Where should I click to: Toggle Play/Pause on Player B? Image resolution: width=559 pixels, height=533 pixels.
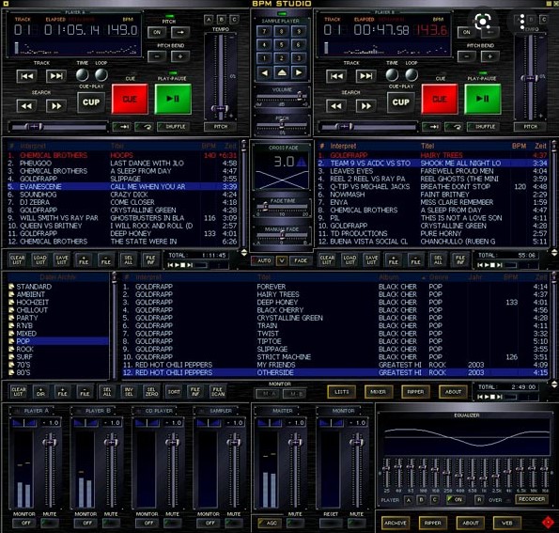tap(483, 100)
